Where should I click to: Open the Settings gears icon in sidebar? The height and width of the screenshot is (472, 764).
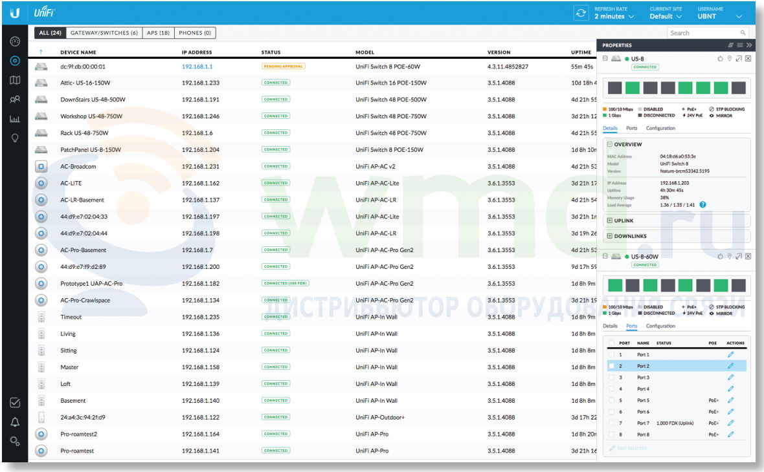coord(15,442)
